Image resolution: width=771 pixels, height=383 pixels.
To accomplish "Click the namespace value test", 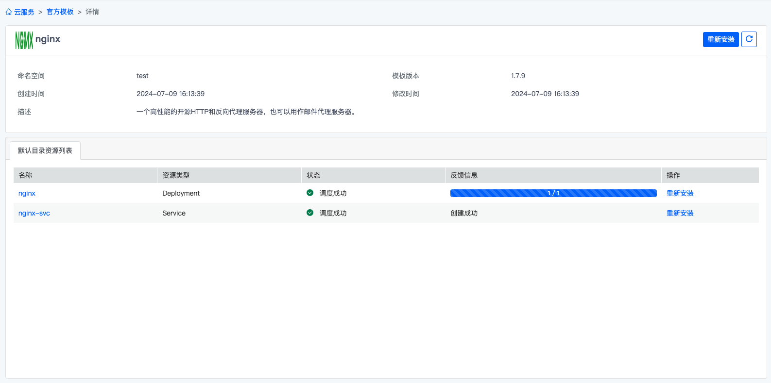I will (142, 76).
